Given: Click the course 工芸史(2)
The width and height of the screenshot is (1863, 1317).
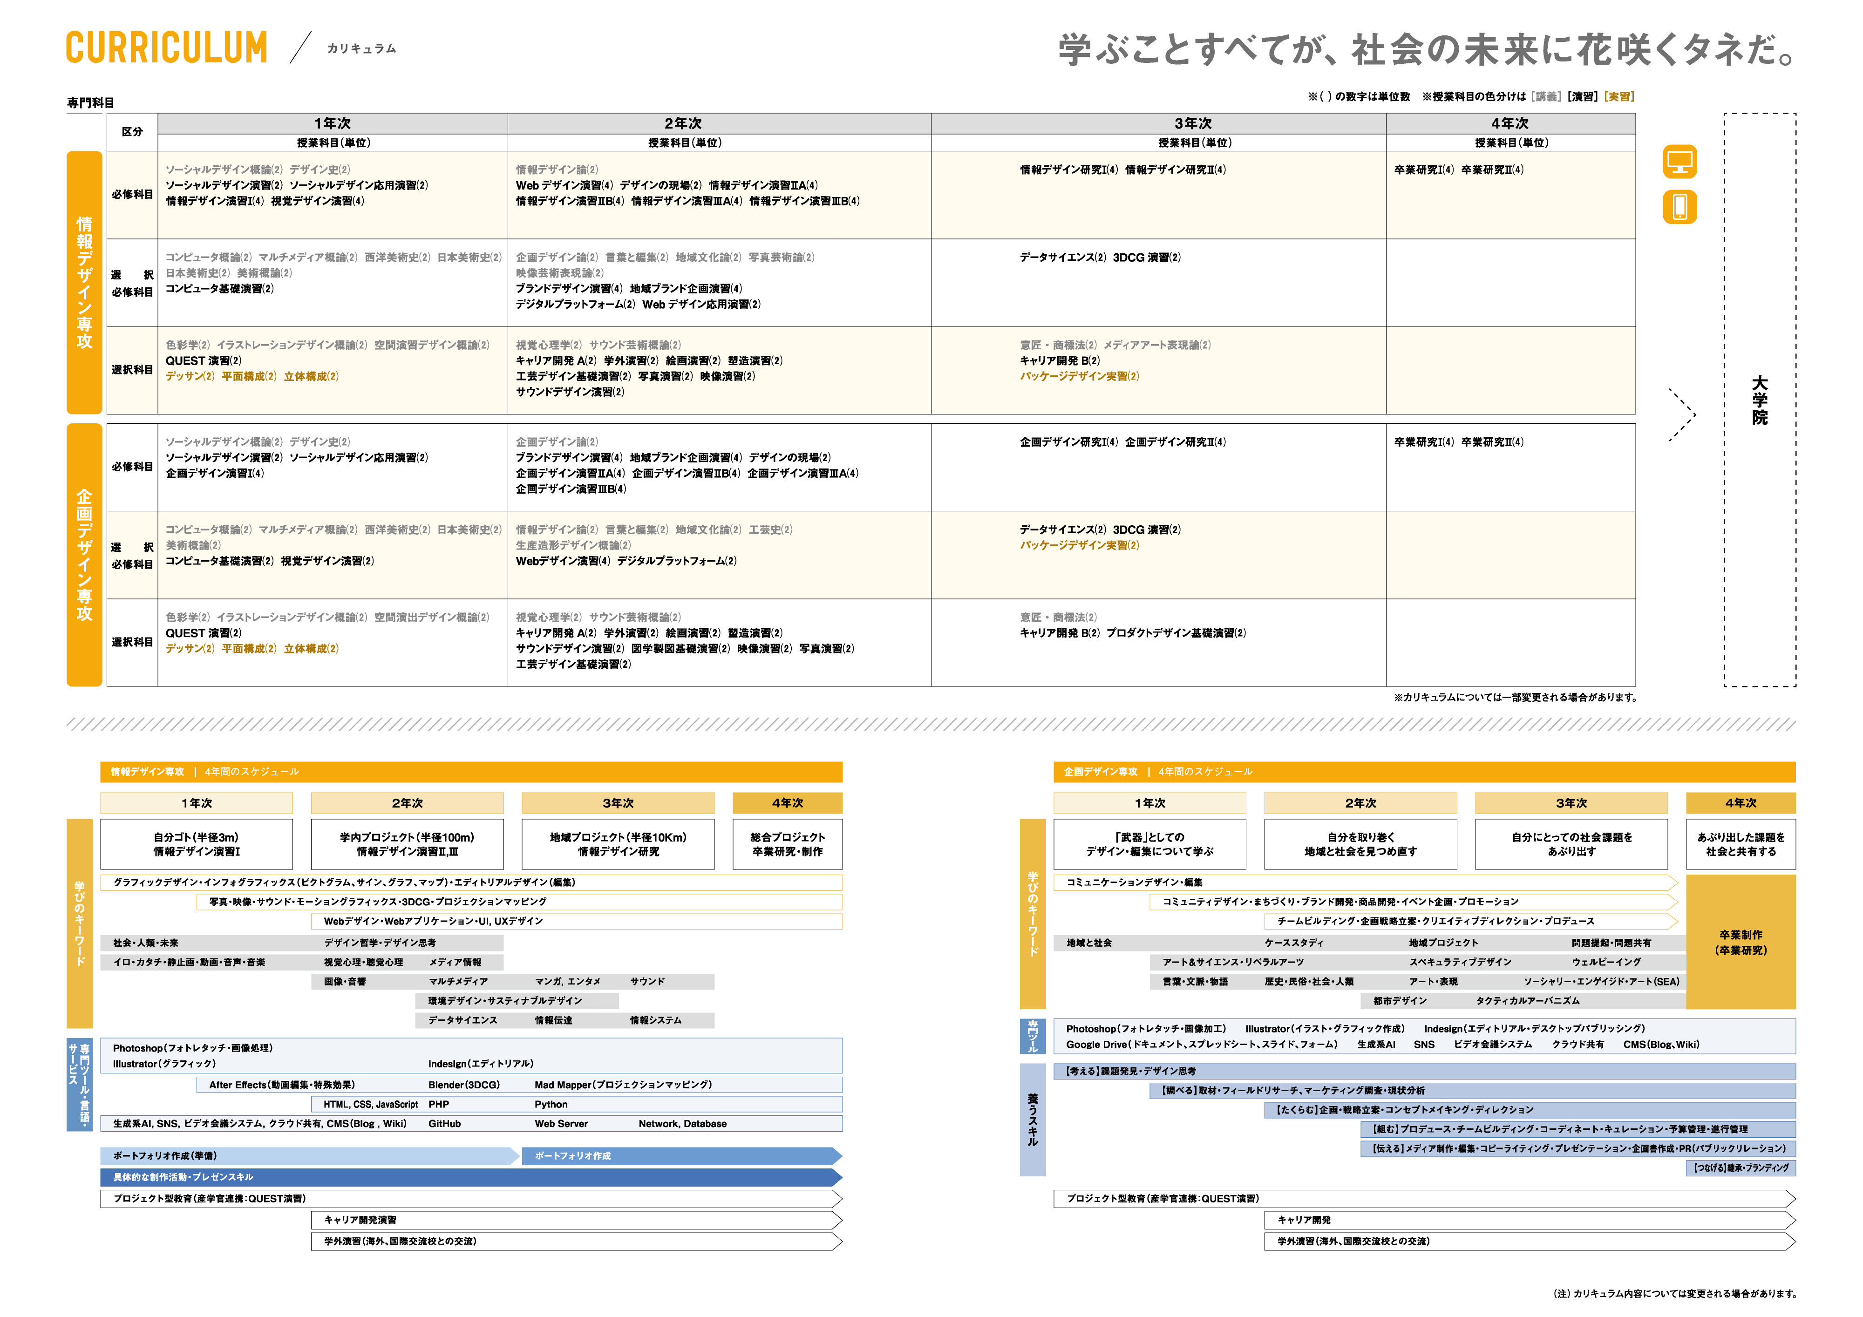Looking at the screenshot, I should (770, 530).
